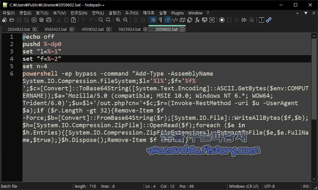The image size is (318, 190).
Task: Click the Stop recording square icon
Action: (x=229, y=20)
